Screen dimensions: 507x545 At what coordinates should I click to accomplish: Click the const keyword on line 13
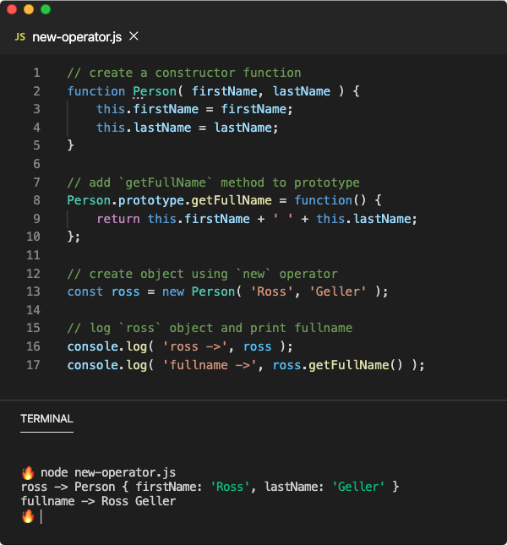85,292
